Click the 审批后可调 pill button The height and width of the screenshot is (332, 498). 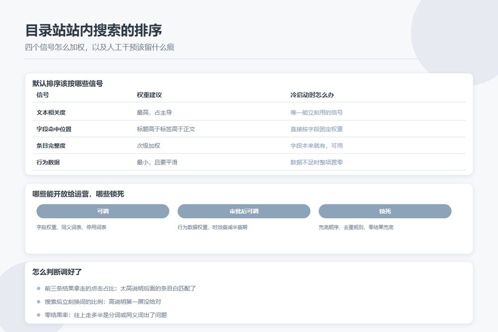pyautogui.click(x=244, y=211)
